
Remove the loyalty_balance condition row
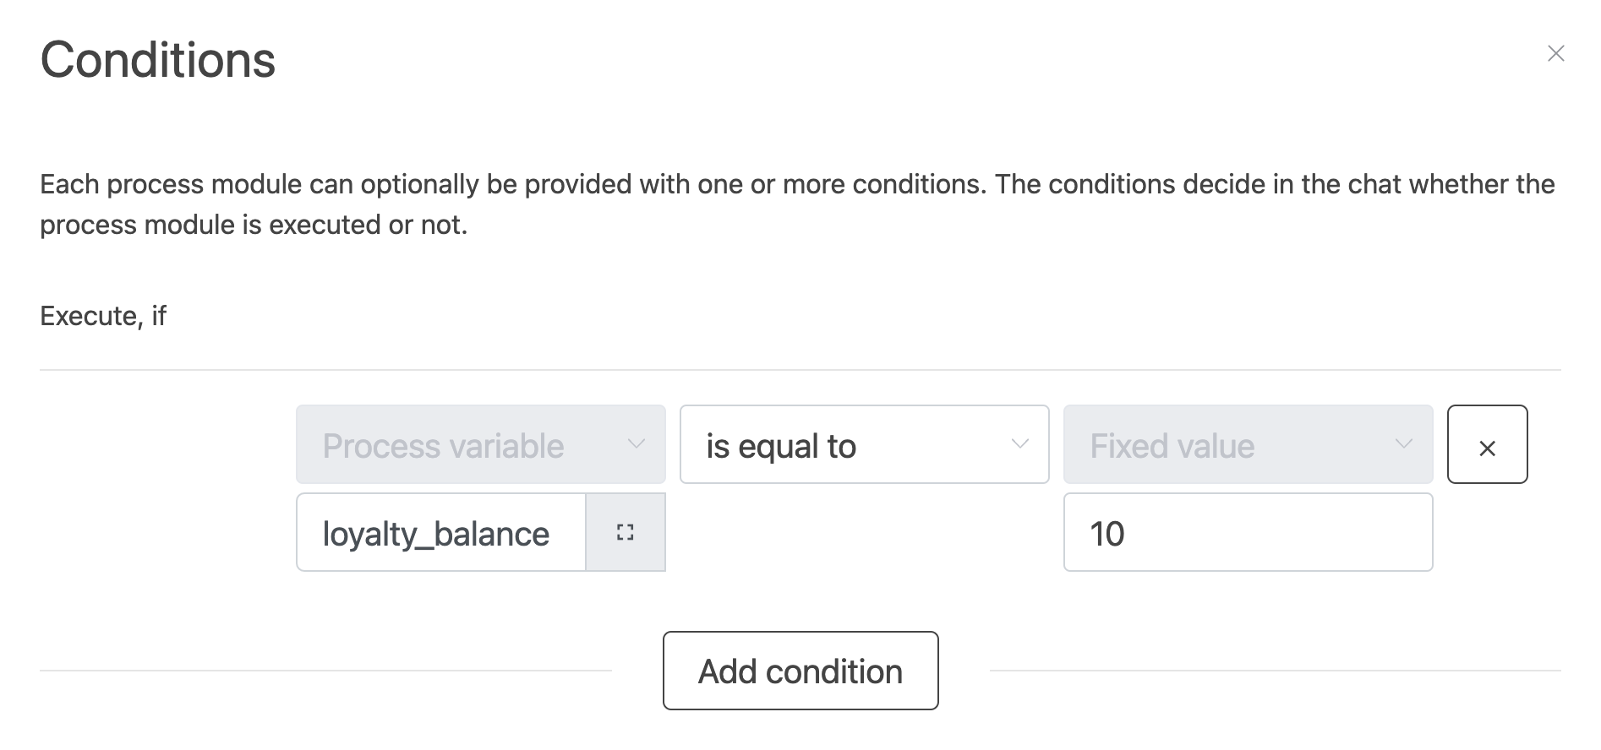(1487, 445)
